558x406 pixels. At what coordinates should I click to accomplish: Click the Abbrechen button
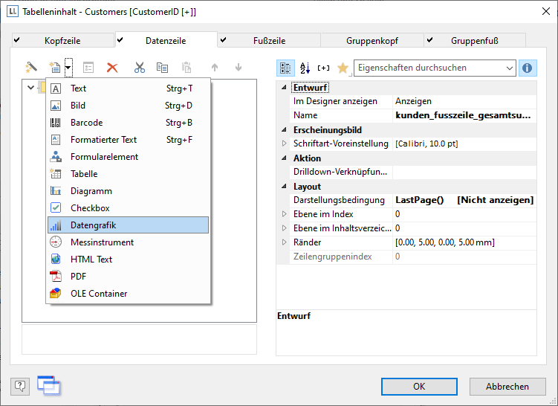(507, 387)
